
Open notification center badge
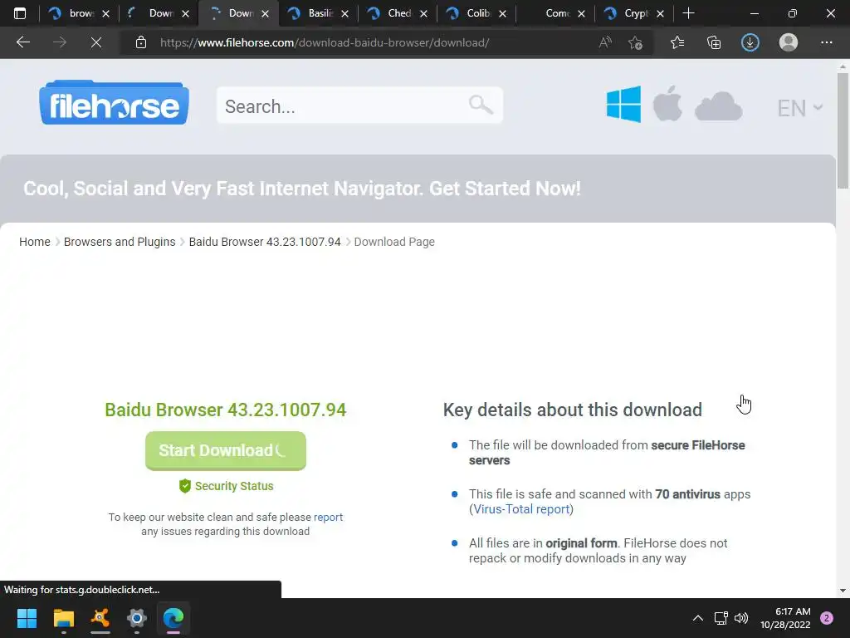pos(827,618)
